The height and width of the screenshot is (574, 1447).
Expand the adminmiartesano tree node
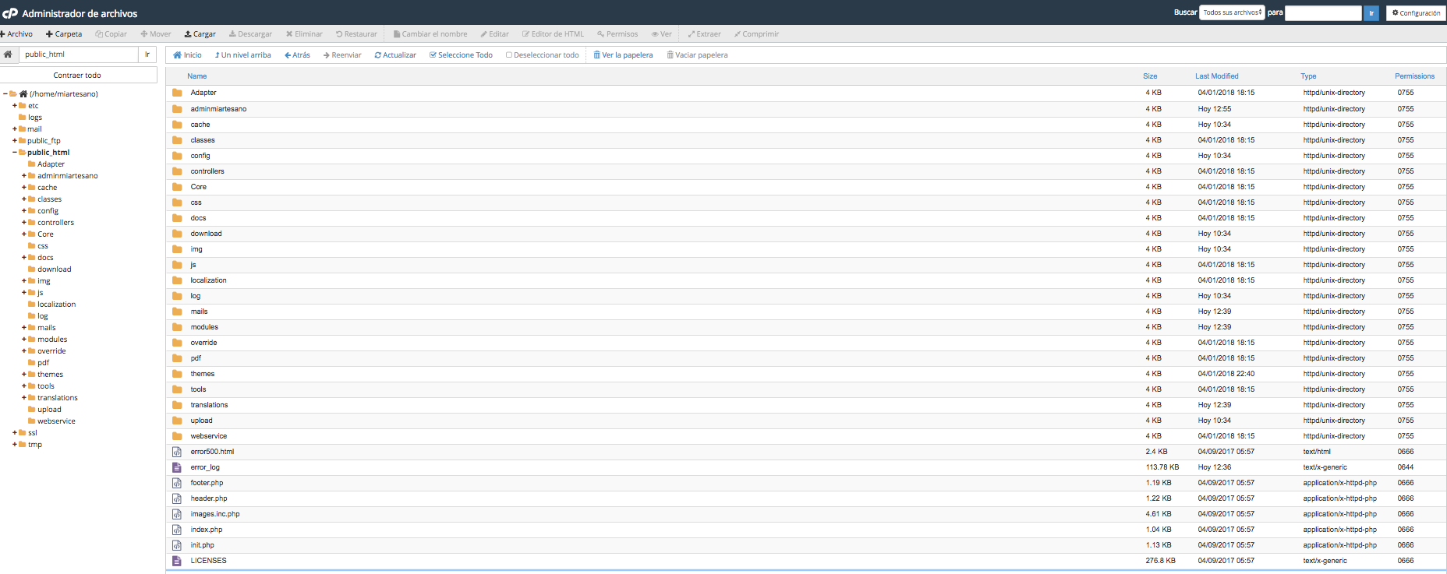[x=23, y=176]
